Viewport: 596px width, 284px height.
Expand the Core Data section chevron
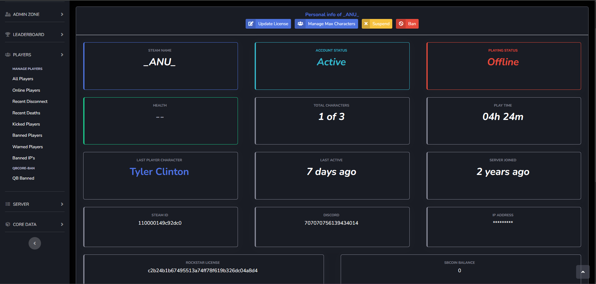pyautogui.click(x=62, y=224)
